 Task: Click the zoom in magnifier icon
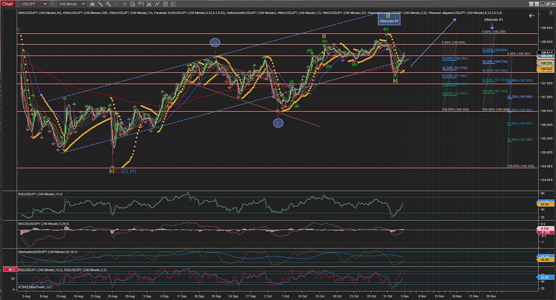108,4
